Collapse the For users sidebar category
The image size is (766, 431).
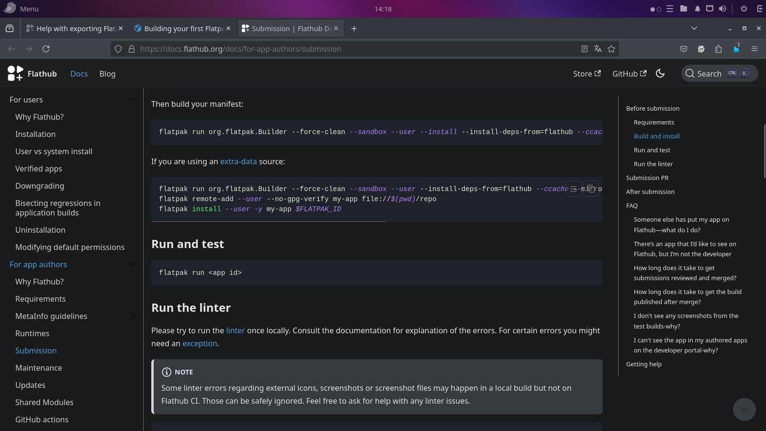click(x=133, y=100)
